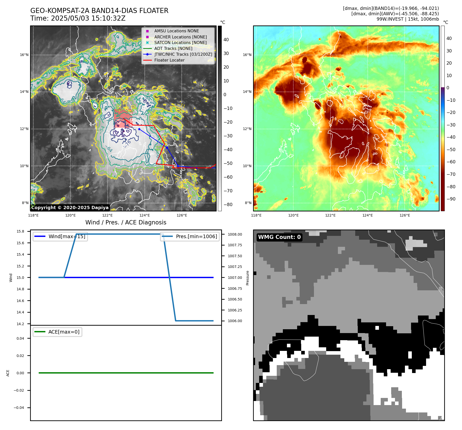
Task: Select JTWC/NHC Tracks [03/1200Z] legend entry
Action: [178, 54]
